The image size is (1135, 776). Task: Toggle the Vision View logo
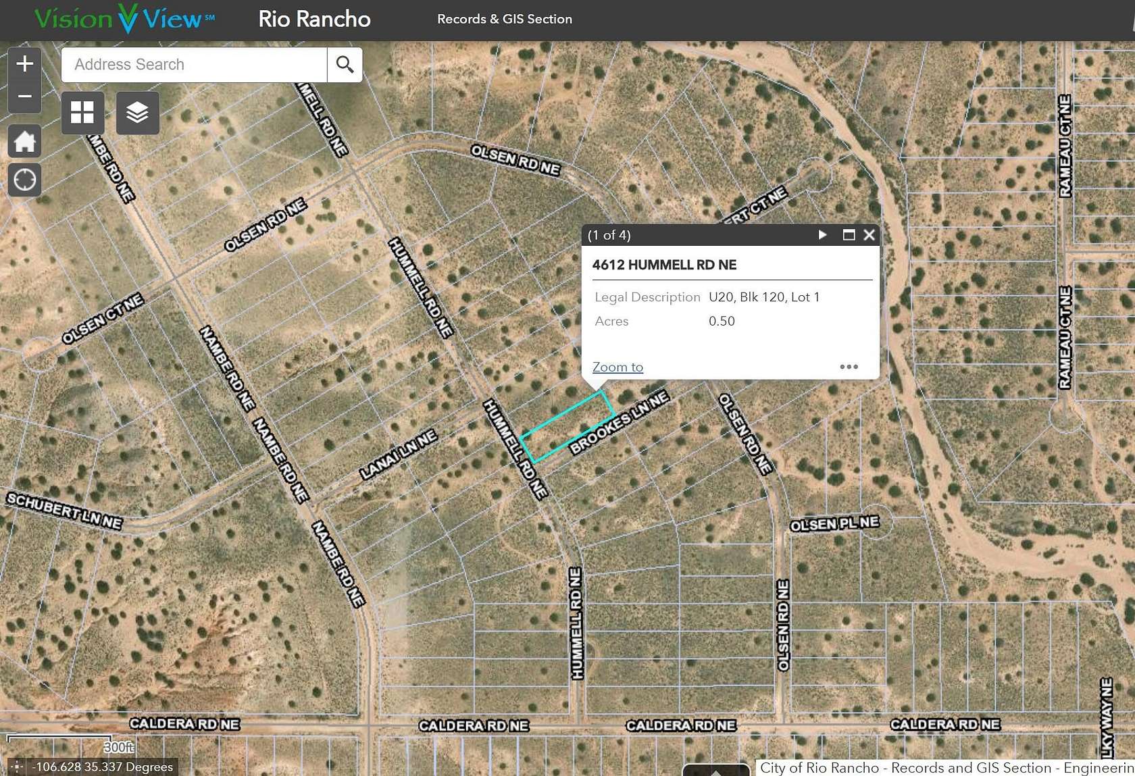(125, 18)
